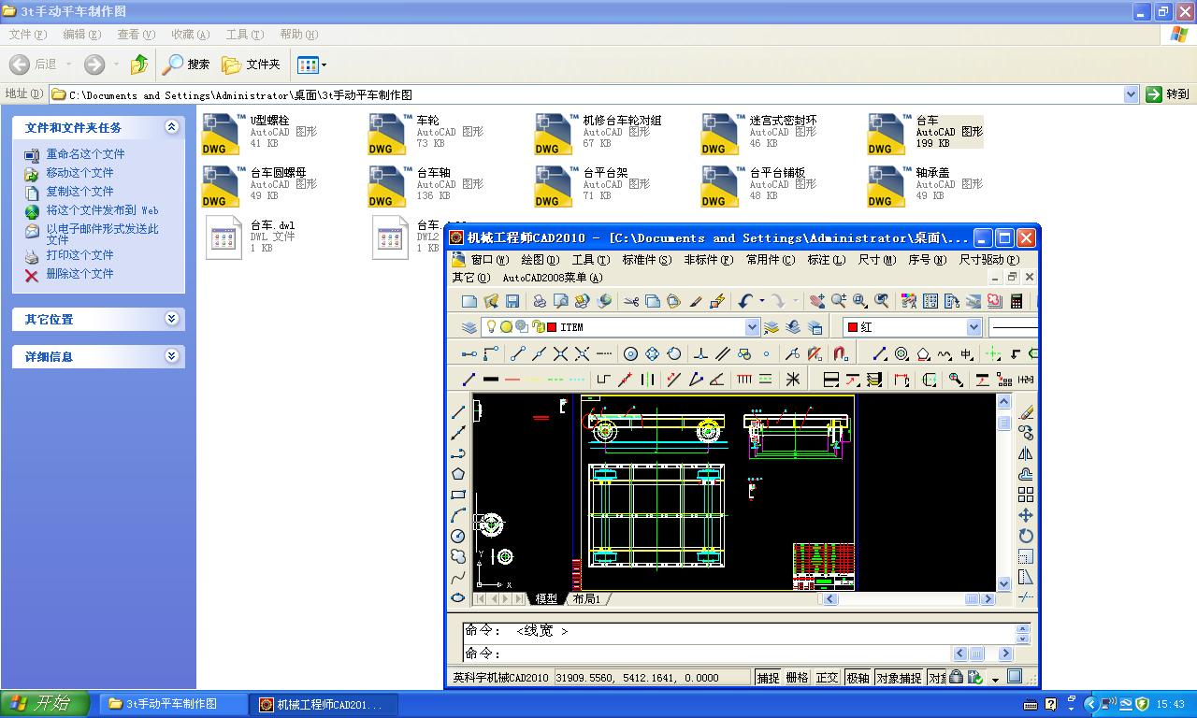The width and height of the screenshot is (1197, 718).
Task: Open the 绘图(D) menu in CAD
Action: click(540, 260)
